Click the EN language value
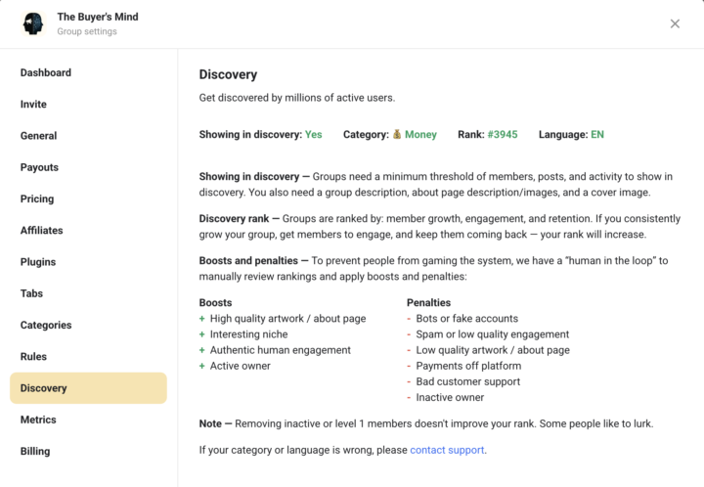This screenshot has height=487, width=704. pos(597,135)
